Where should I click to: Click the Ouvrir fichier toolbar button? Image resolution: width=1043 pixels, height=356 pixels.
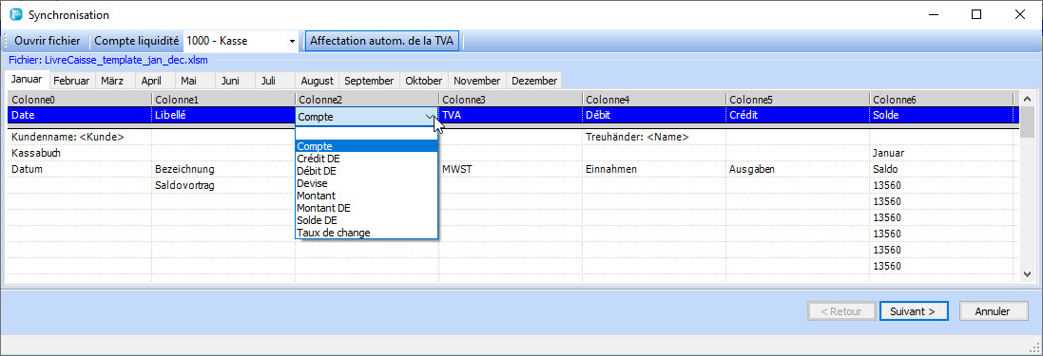[x=48, y=41]
